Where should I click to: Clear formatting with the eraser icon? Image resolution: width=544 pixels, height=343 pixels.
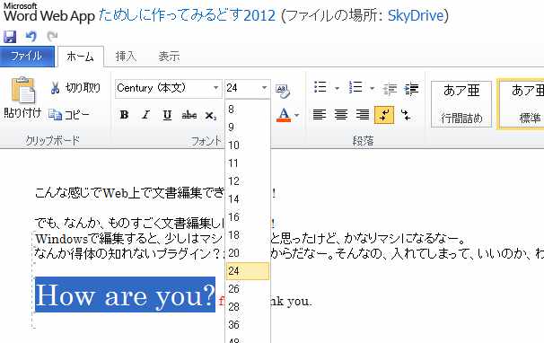(283, 91)
